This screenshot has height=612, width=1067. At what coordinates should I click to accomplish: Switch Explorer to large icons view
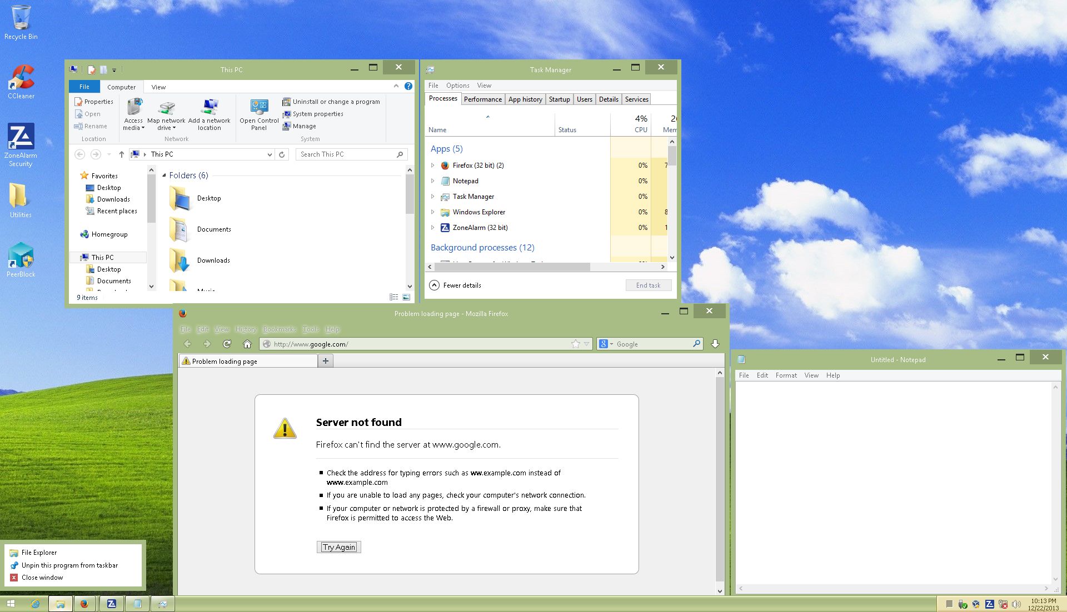(x=406, y=297)
